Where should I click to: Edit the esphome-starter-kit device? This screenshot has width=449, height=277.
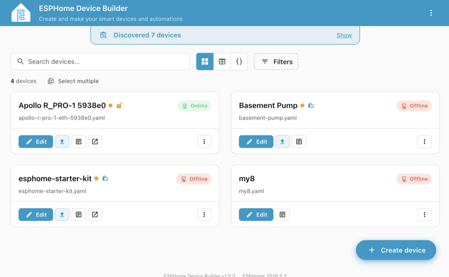(x=36, y=215)
